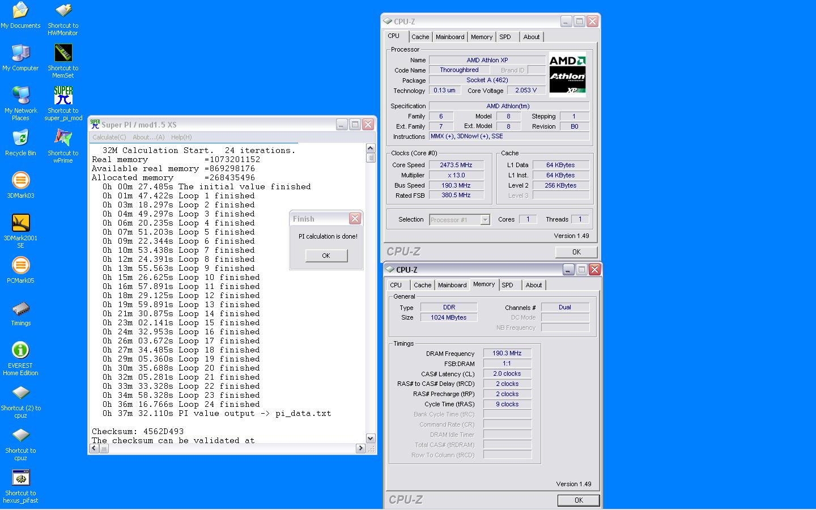Open Help menu in Super PI
The height and width of the screenshot is (510, 816).
pyautogui.click(x=181, y=137)
